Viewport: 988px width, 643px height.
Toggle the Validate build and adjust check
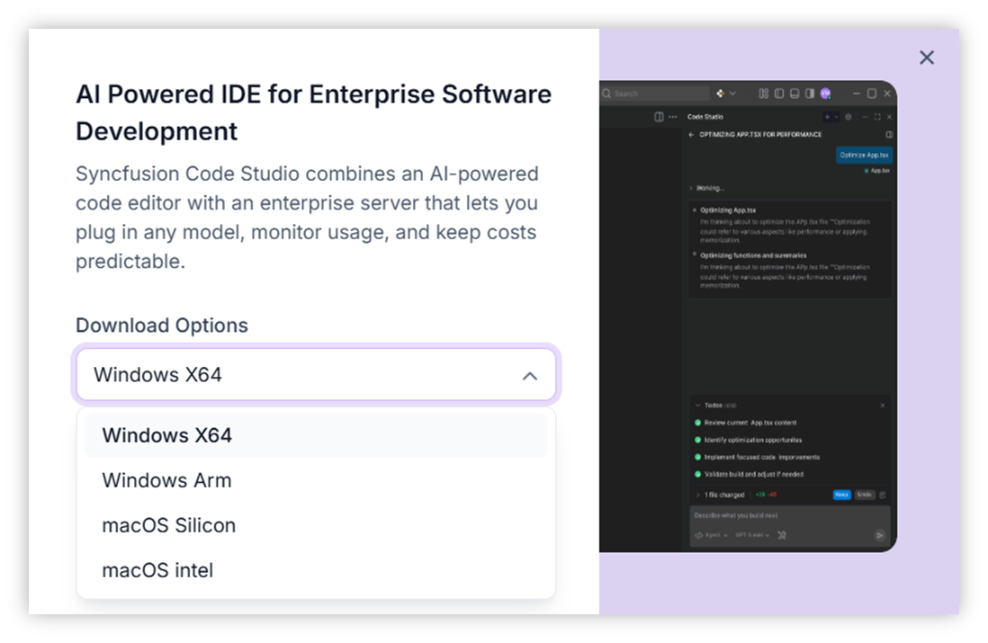[x=697, y=474]
